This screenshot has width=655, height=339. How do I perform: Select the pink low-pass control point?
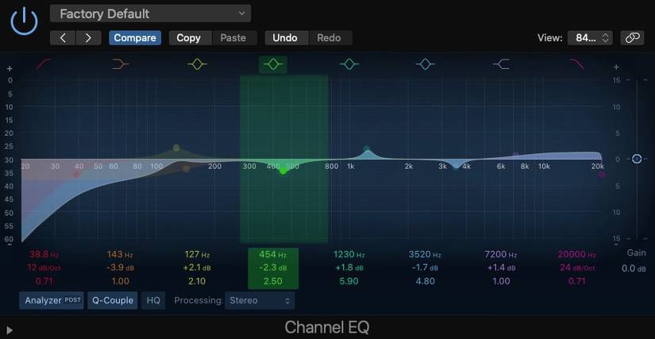pyautogui.click(x=602, y=175)
